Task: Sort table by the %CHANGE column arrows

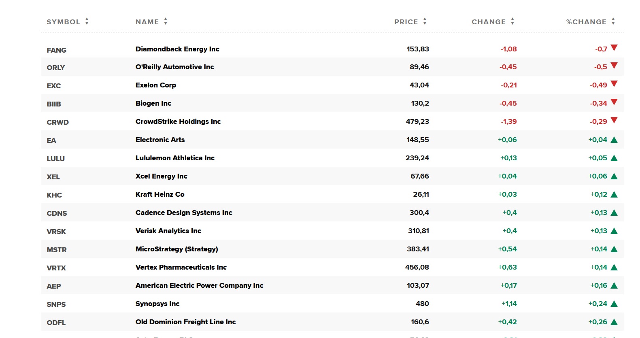Action: (x=613, y=21)
